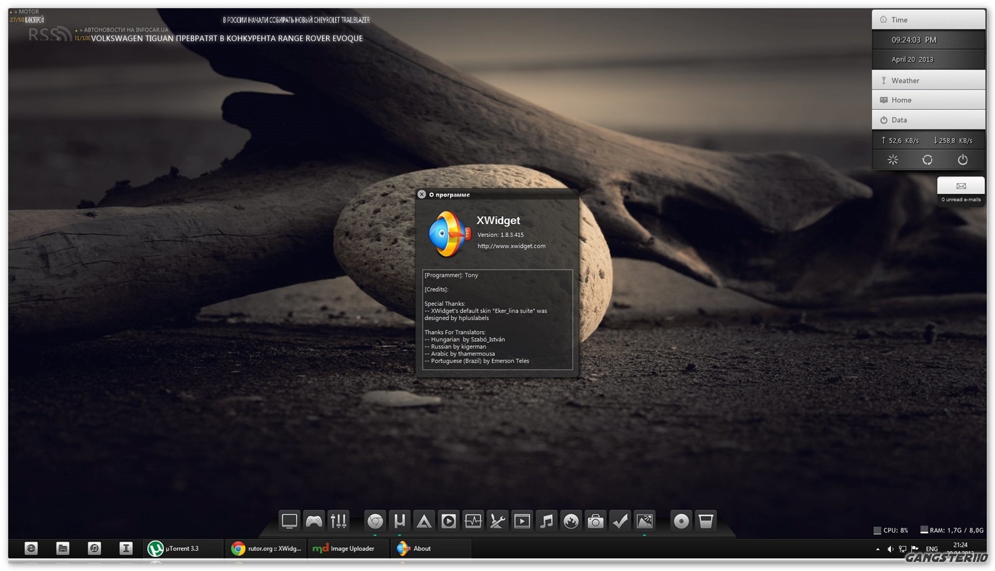
Task: Open the music note dock icon
Action: point(547,521)
